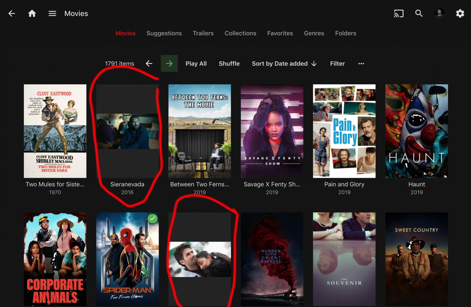Click the Play All button

(196, 63)
